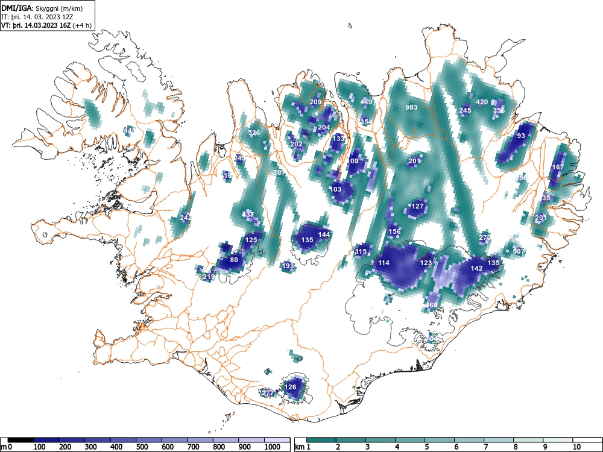Screen dimensions: 603x452
Task: Click the 127 value on the map
Action: coord(417,206)
